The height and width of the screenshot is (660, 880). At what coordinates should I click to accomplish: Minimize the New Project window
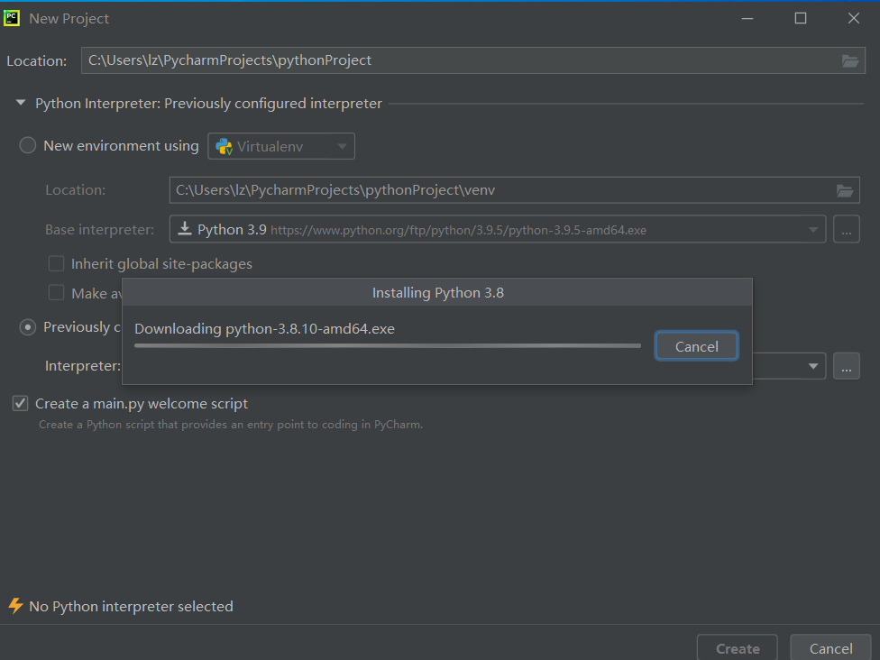click(747, 18)
